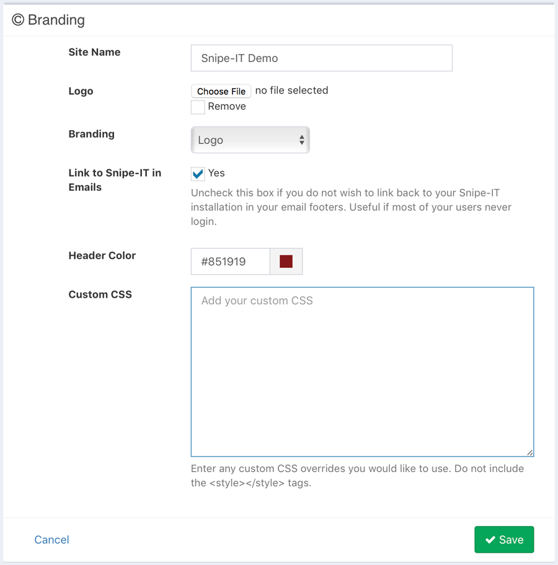Click the Custom CSS textarea resize handle
This screenshot has height=565, width=558.
tap(529, 452)
